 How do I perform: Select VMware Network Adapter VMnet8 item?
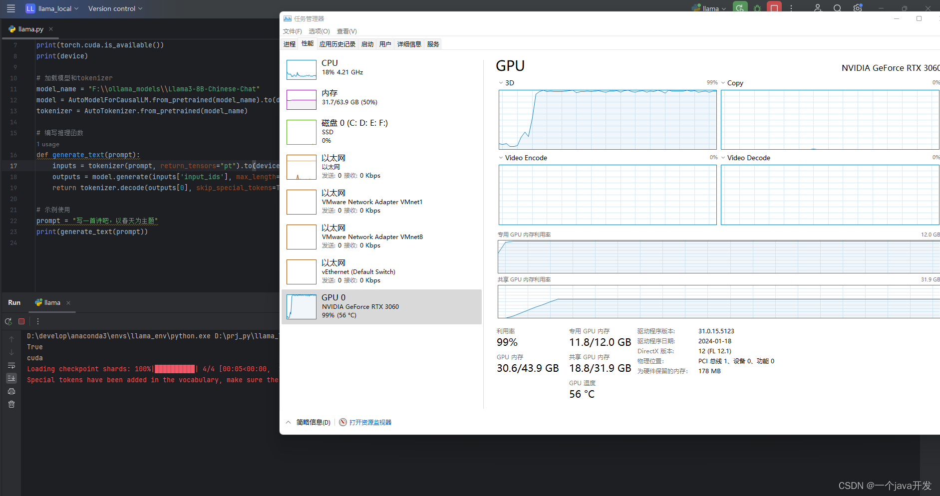tap(381, 237)
